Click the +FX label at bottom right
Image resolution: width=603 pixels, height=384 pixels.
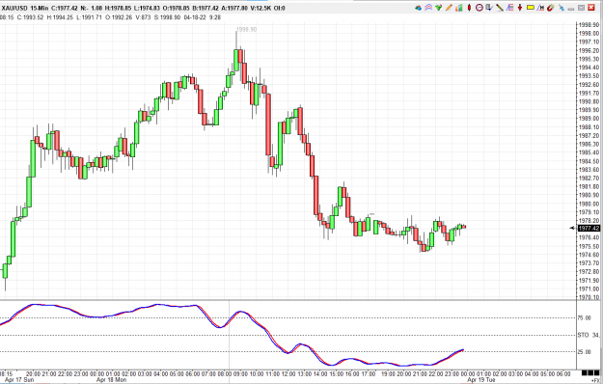595,380
